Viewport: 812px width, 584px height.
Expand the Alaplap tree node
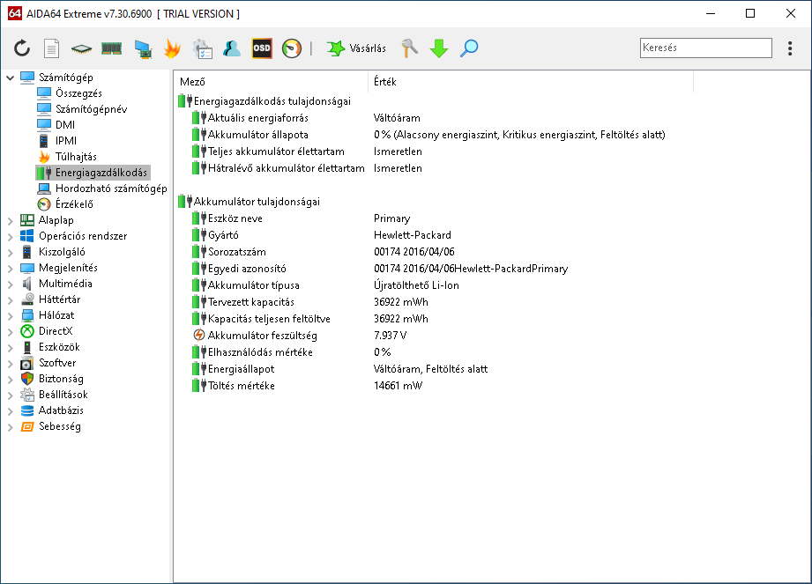11,220
